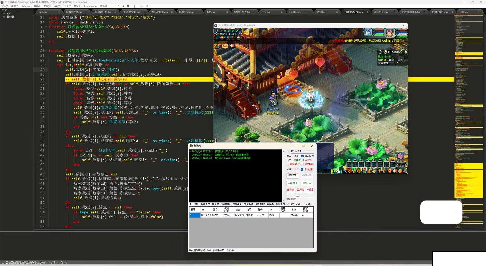Image resolution: width=486 pixels, height=266 pixels.
Task: Click the bell icon in game bottom toolbar
Action: (x=384, y=171)
